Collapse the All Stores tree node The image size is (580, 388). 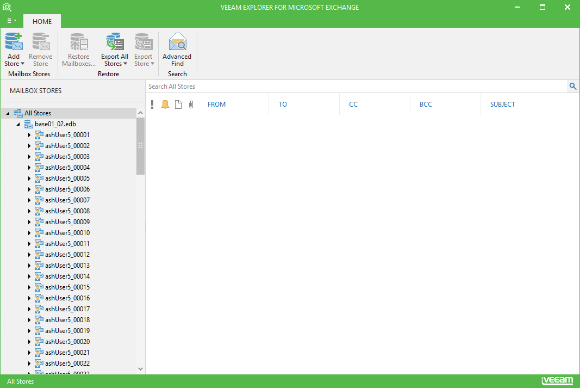[x=8, y=113]
